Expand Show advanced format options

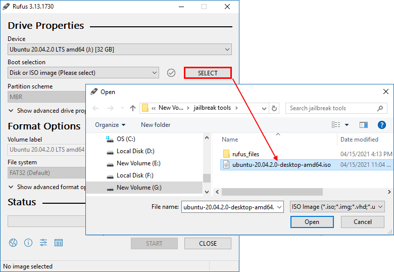coord(47,187)
